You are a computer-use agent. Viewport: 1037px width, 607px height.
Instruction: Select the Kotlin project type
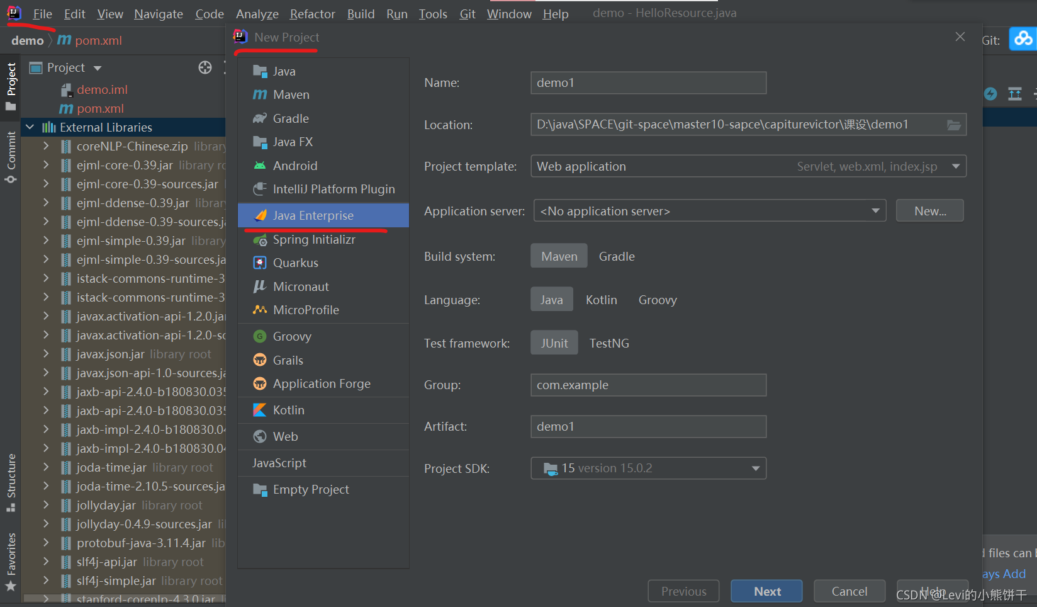323,410
